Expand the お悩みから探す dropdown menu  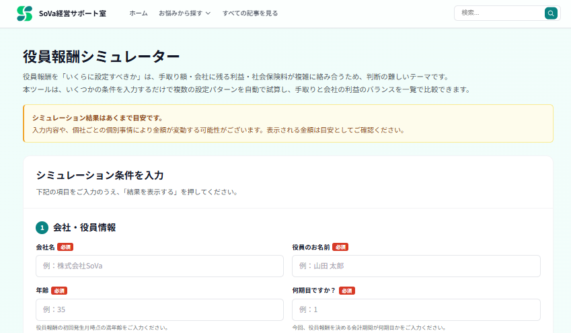[x=184, y=13]
